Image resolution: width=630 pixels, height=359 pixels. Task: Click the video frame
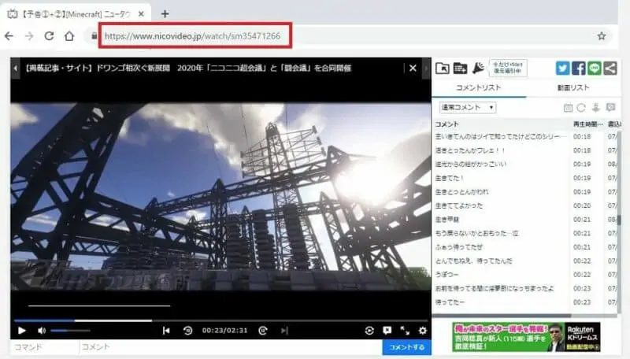coord(220,196)
